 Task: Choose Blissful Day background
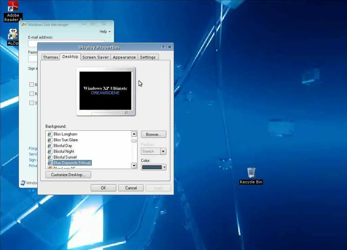coord(63,146)
